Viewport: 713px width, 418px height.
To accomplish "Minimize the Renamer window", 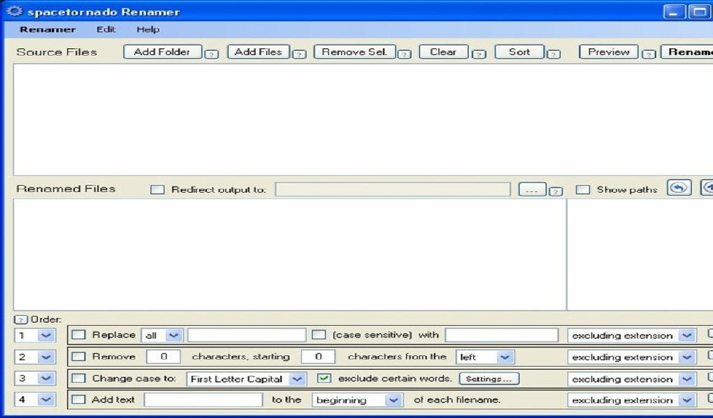I will click(675, 11).
